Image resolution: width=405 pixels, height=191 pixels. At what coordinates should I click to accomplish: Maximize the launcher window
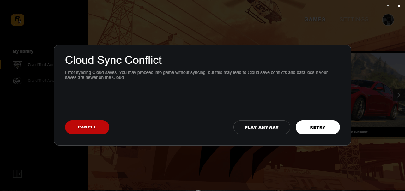click(x=388, y=6)
